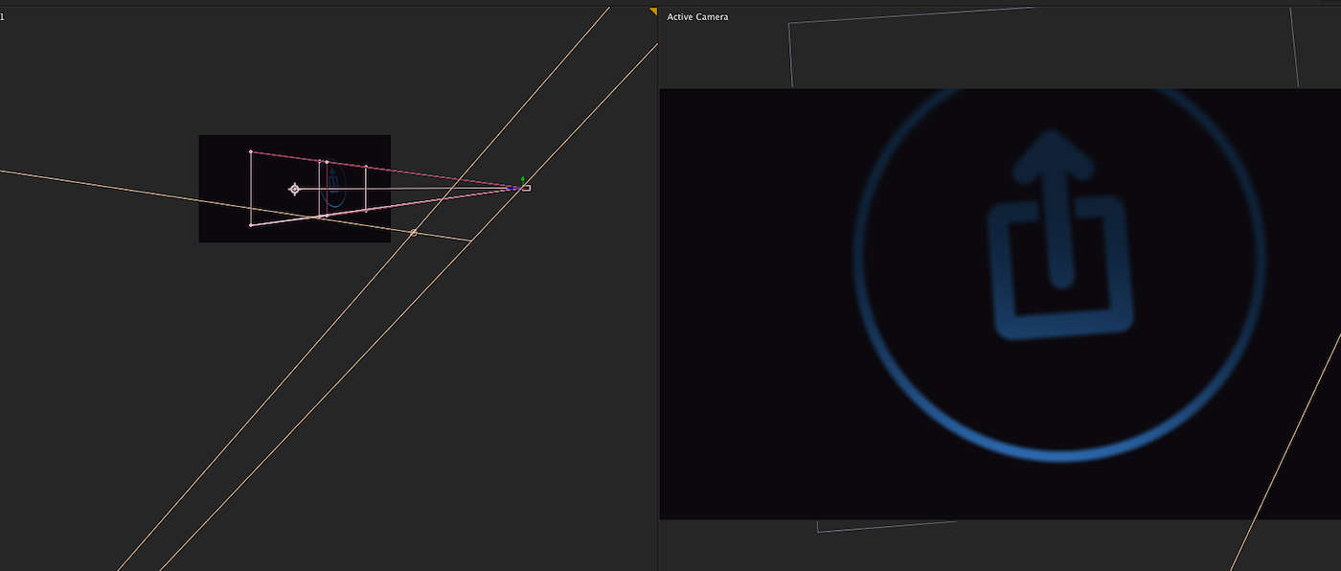Click the upload arrow icon in Active Camera view
This screenshot has width=1341, height=571.
(1058, 236)
